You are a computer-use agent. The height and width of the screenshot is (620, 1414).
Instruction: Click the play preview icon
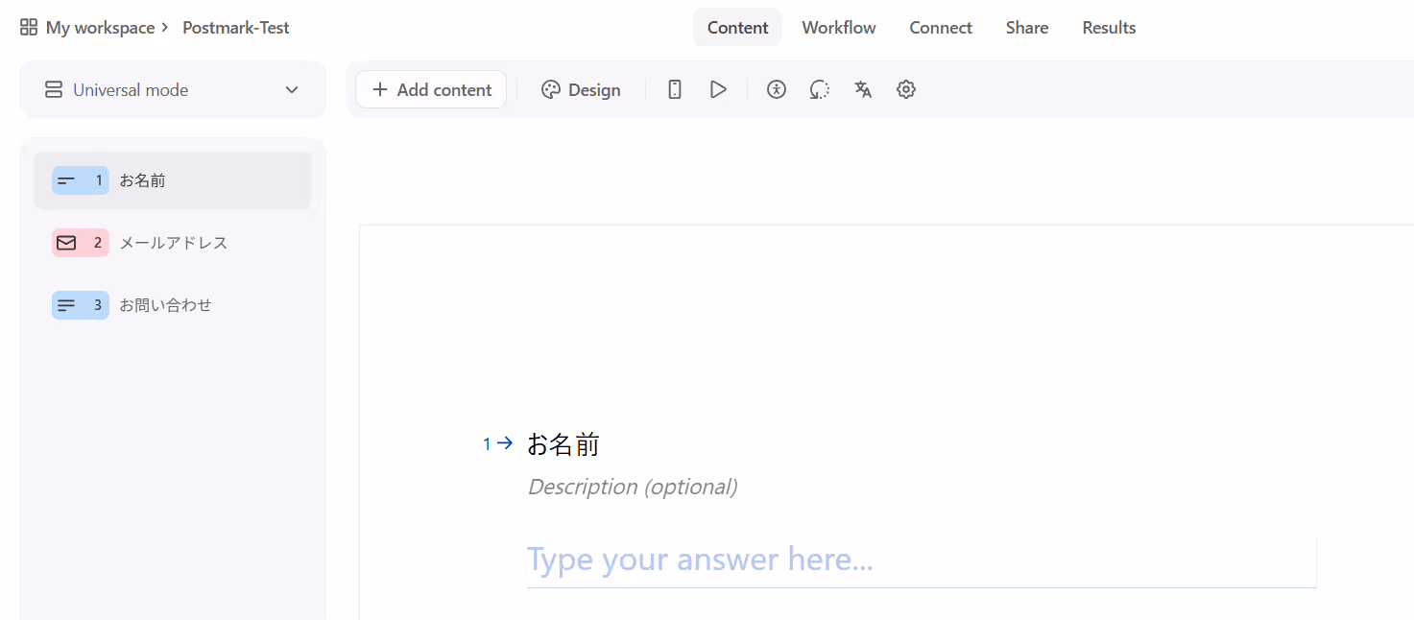[718, 89]
